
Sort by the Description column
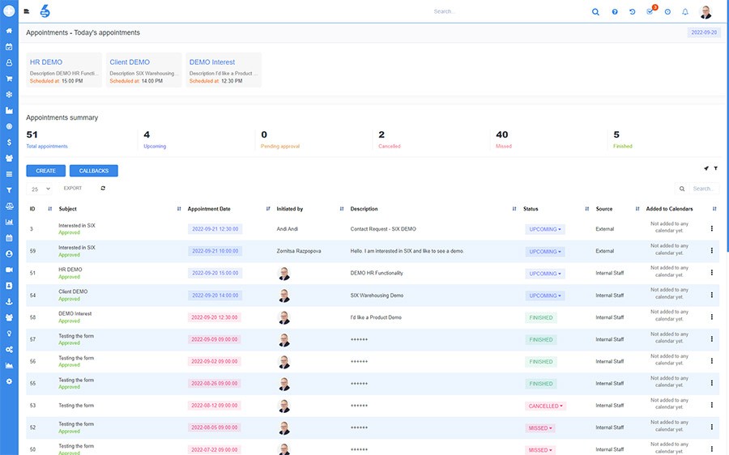pos(514,209)
